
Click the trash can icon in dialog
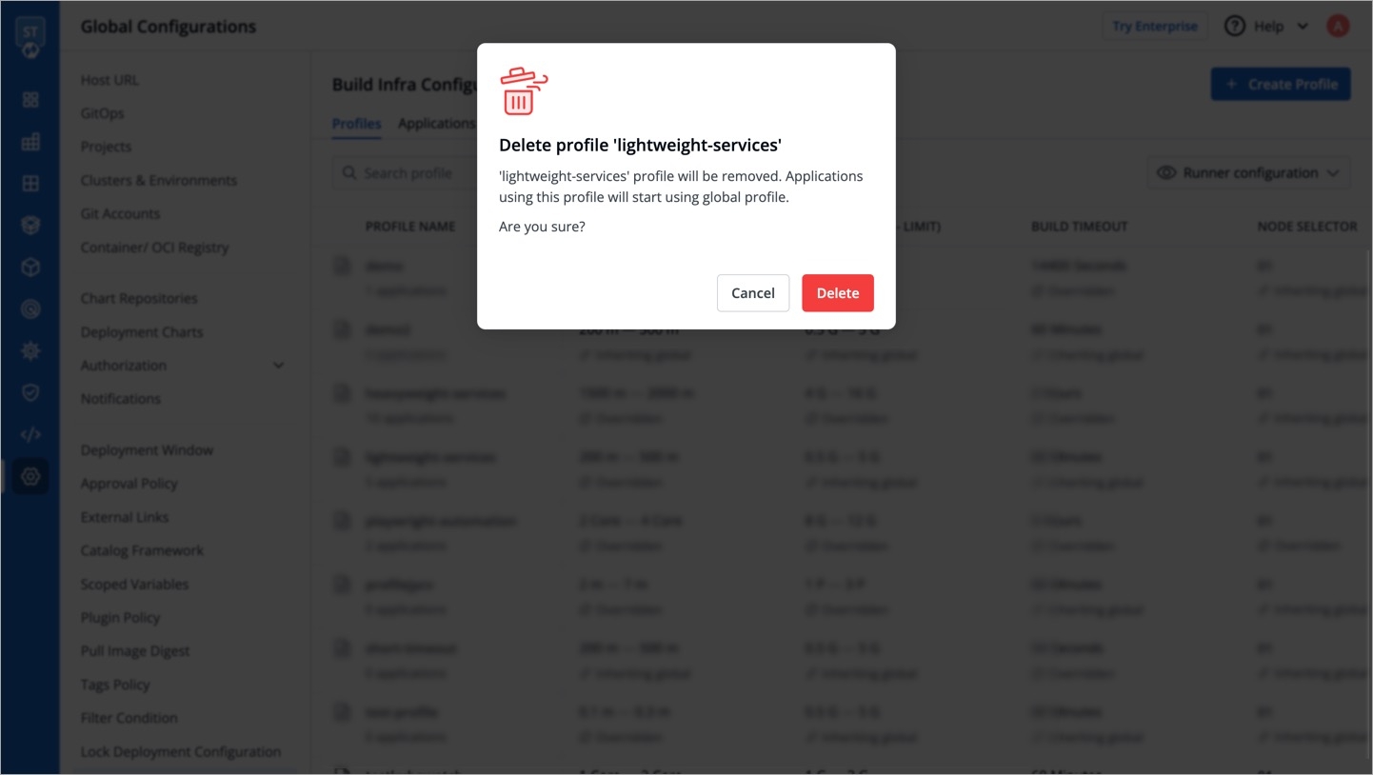coord(523,91)
